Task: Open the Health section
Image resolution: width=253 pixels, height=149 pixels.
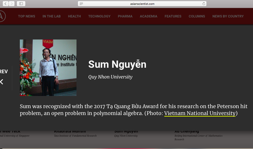Action: (74, 16)
